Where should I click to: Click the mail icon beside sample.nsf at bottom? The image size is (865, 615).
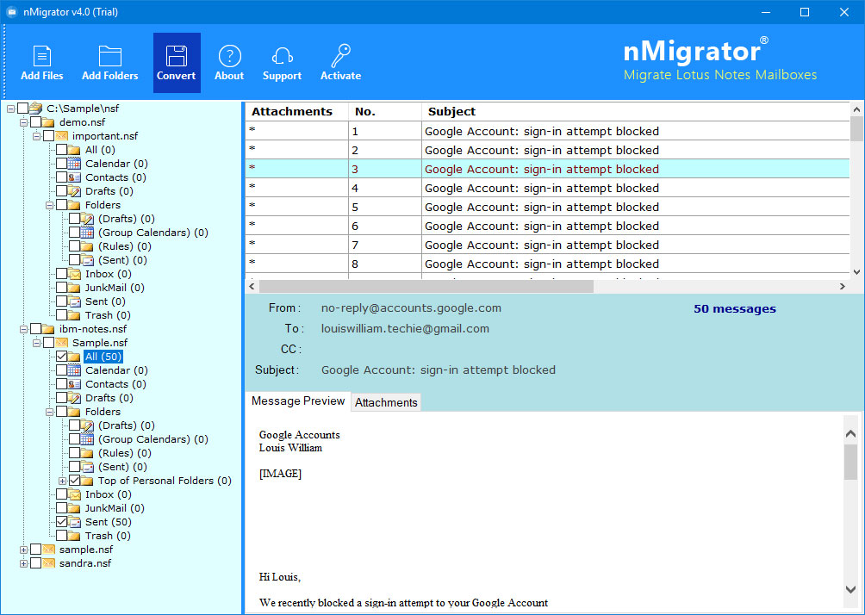pyautogui.click(x=48, y=550)
